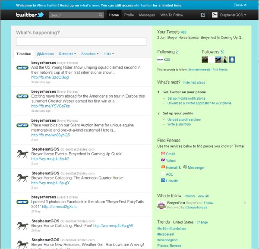Click the Gmail envelope icon
The height and width of the screenshot is (249, 259).
coord(163,153)
